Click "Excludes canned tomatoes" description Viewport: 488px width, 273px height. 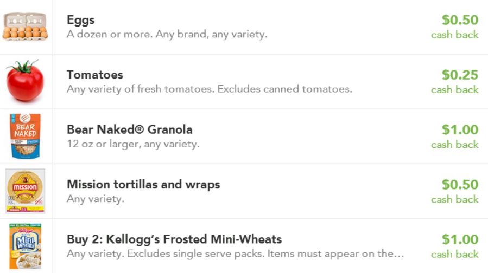(284, 89)
